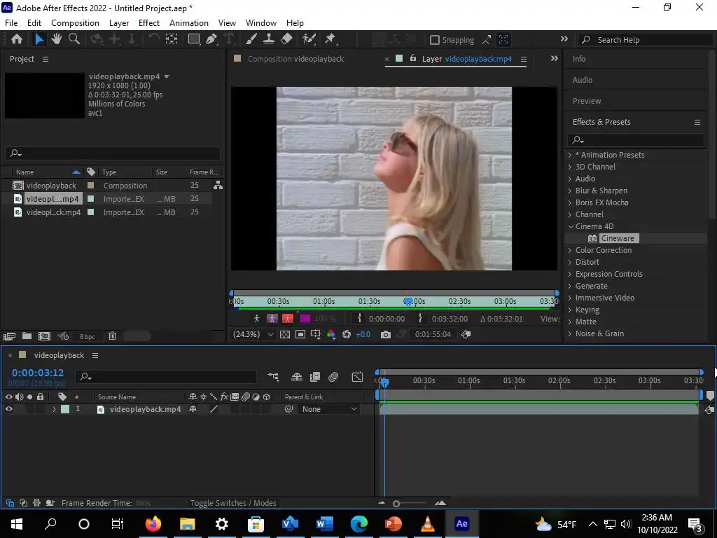Create a new composition from Project panel
717x538 pixels.
pyautogui.click(x=44, y=336)
